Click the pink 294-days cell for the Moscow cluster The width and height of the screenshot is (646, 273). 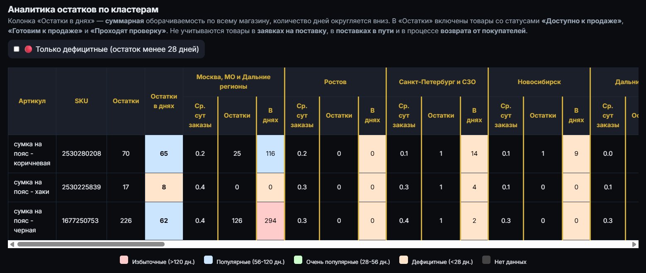270,221
